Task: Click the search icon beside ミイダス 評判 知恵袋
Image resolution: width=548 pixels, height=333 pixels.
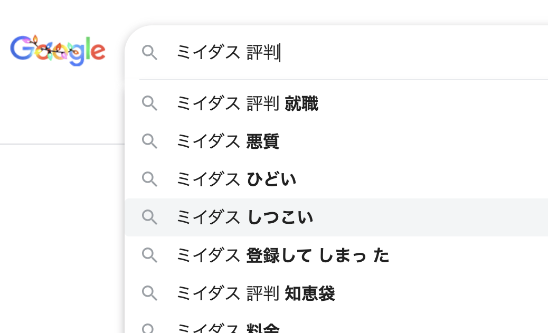Action: 150,293
